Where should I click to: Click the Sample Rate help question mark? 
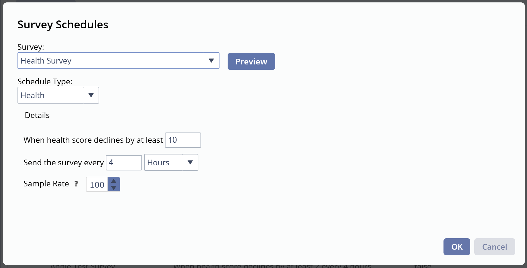point(76,184)
